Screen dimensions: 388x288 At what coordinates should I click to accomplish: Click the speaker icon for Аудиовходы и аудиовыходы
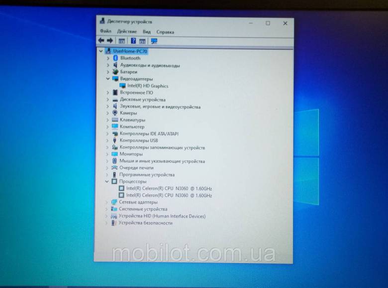pyautogui.click(x=115, y=65)
